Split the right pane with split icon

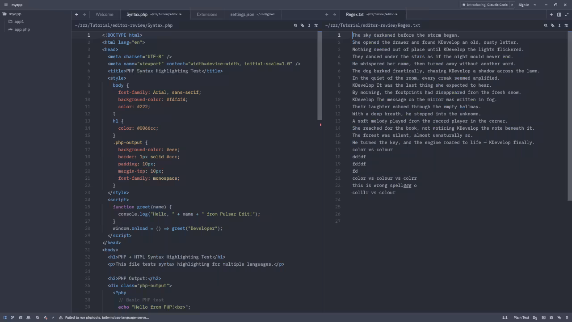tap(559, 14)
